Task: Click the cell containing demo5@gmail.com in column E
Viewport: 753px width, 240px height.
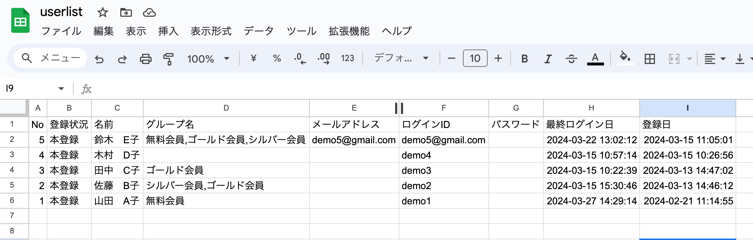Action: [354, 140]
